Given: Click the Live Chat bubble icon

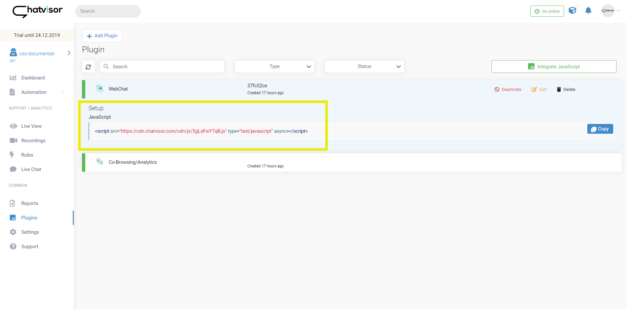Looking at the screenshot, I should [13, 169].
